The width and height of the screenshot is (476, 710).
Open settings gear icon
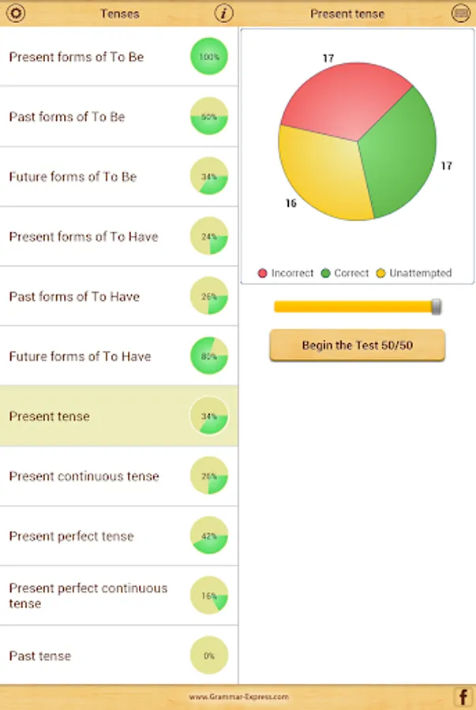pyautogui.click(x=15, y=13)
